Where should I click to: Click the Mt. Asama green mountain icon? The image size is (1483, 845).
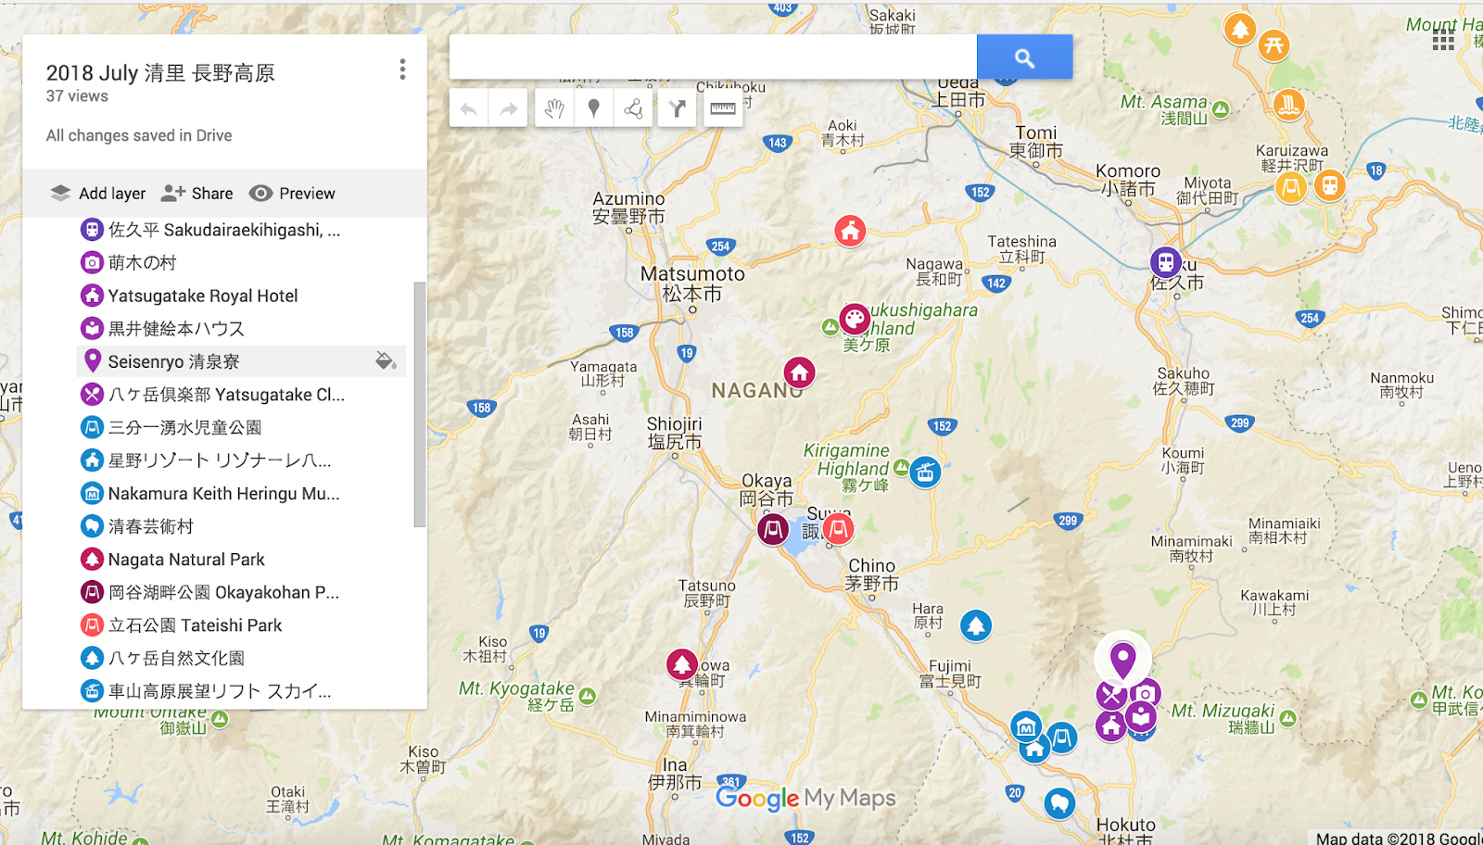pos(1221,109)
